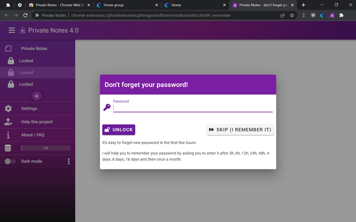
Task: Close the Private Notes Chrome Web Store tab
Action: pyautogui.click(x=89, y=5)
